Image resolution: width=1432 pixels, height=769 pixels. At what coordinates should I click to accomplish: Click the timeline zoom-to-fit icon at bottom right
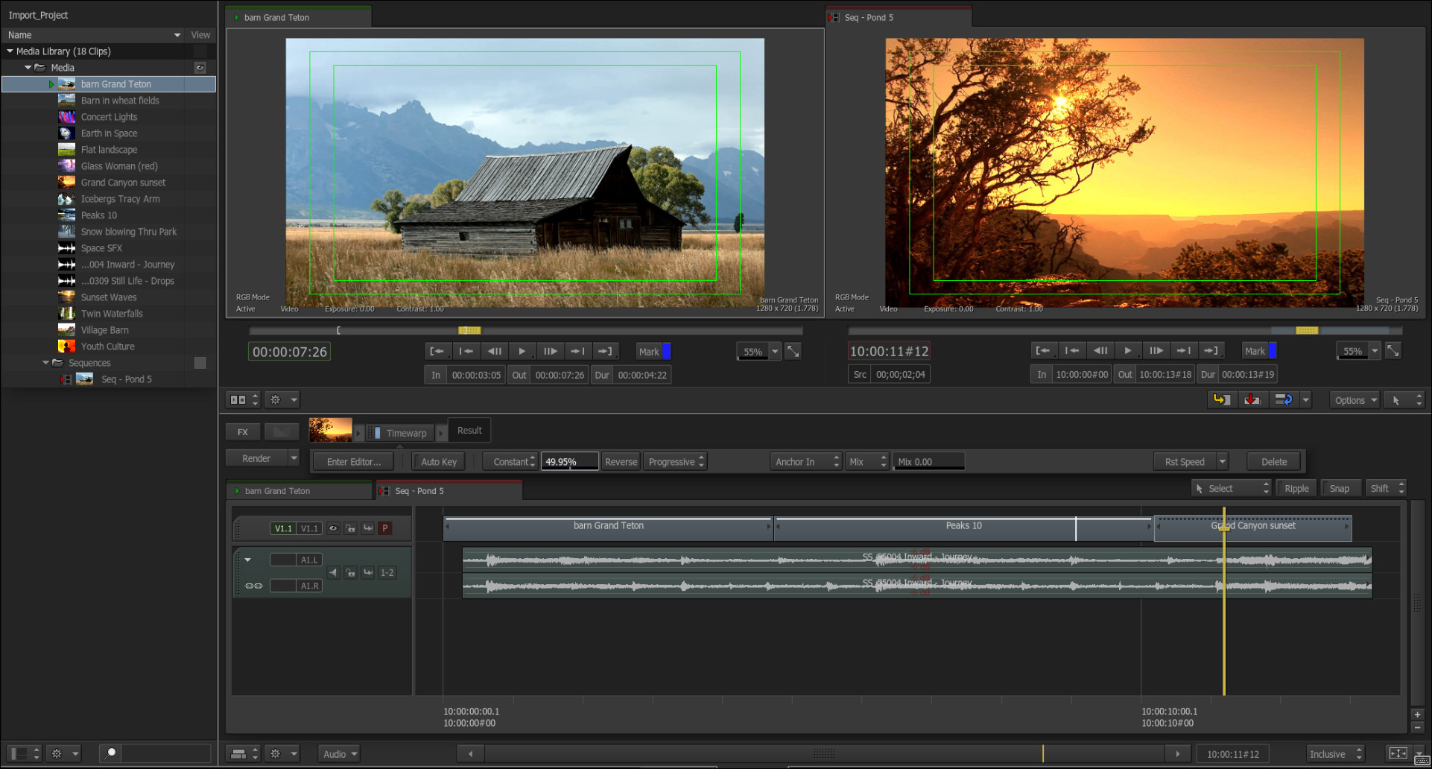[1398, 753]
